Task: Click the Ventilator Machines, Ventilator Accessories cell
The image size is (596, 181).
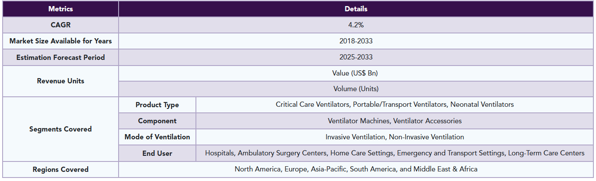Action: click(x=394, y=121)
